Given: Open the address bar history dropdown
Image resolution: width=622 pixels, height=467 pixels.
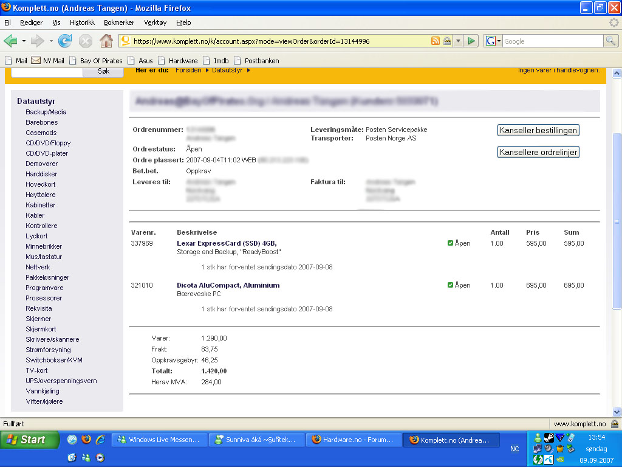Looking at the screenshot, I should coord(458,41).
